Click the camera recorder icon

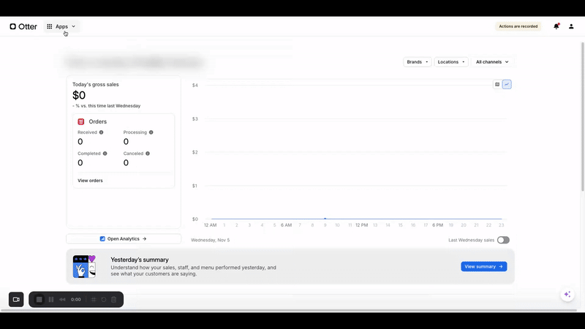16,299
